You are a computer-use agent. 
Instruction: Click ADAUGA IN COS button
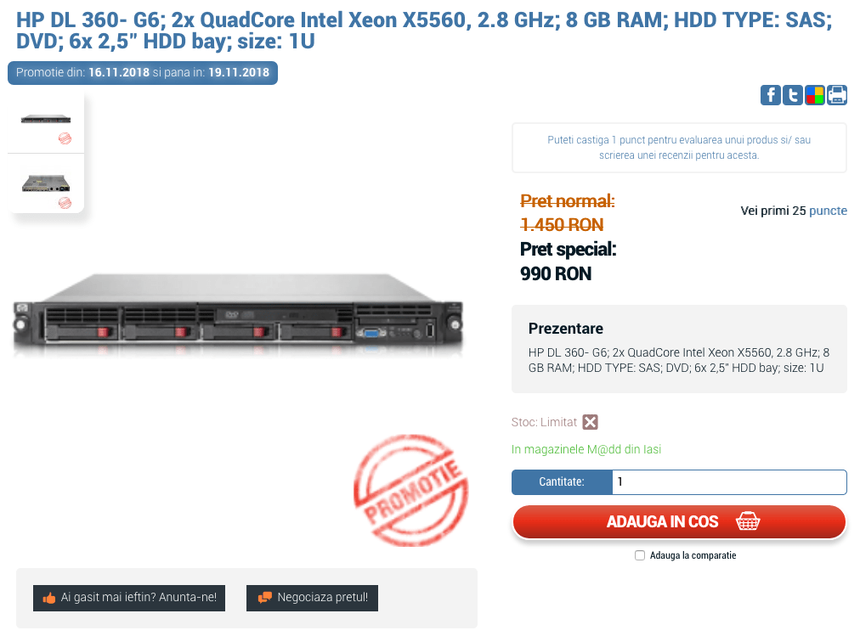coord(679,521)
